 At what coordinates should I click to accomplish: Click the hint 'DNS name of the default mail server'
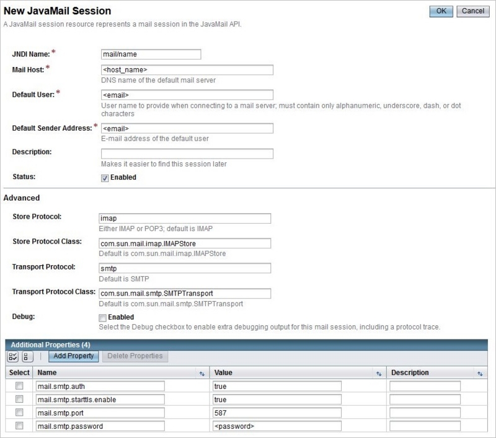158,81
